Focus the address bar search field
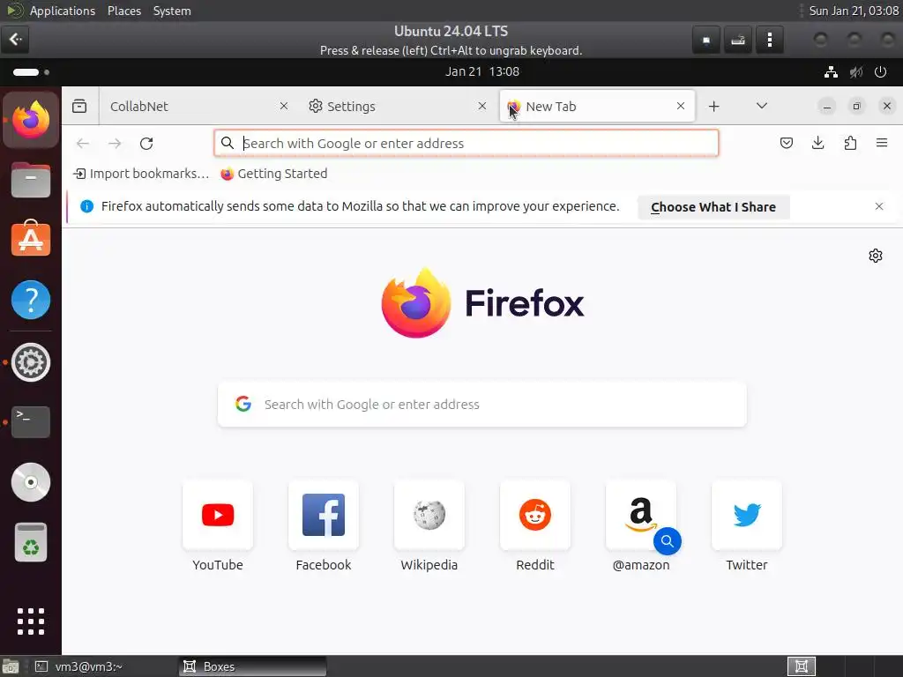903x677 pixels. coord(466,144)
